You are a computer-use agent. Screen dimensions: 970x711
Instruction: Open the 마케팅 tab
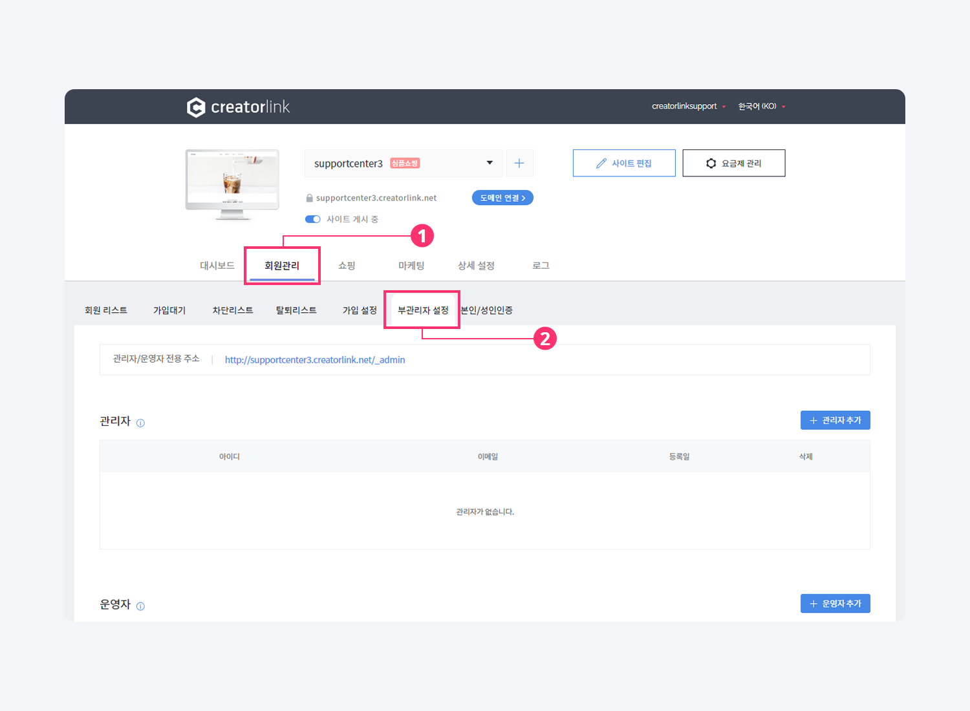[x=411, y=266]
